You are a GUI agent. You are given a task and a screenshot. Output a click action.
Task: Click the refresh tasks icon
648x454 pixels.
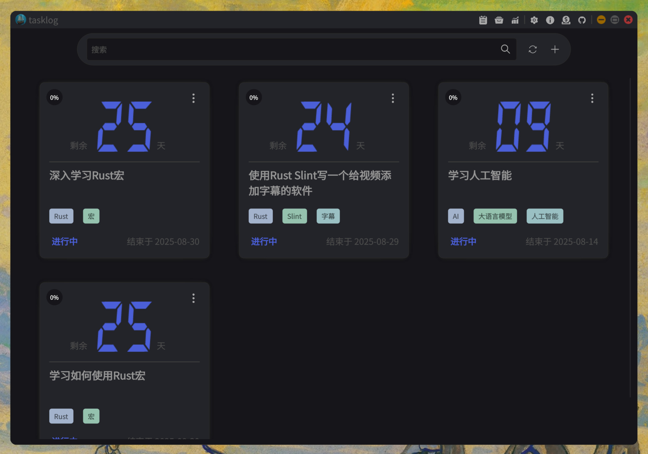point(532,49)
